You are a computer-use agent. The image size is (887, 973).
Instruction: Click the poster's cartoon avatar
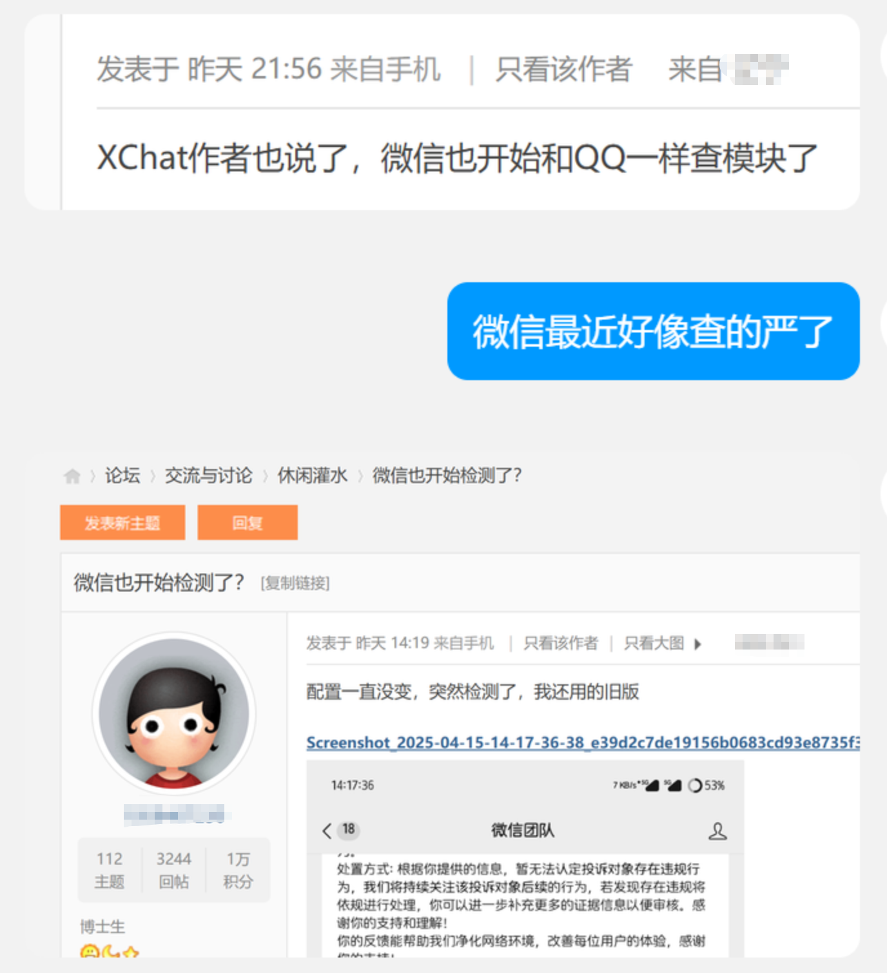pos(173,713)
